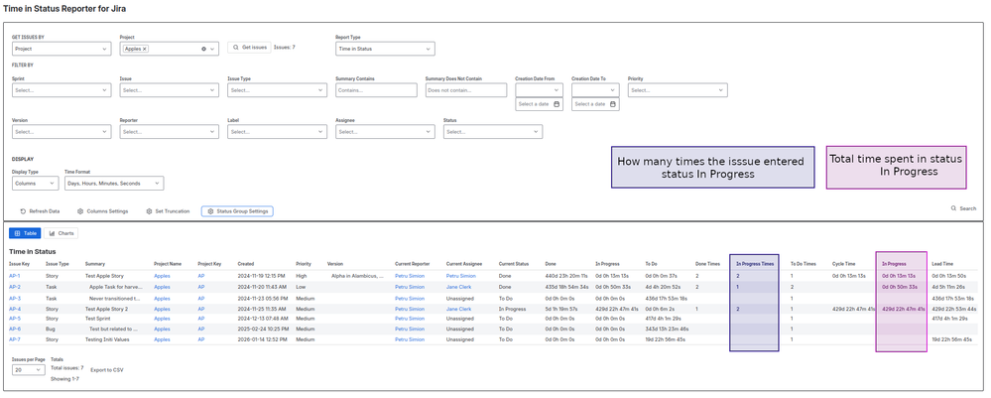Click the gear icon beside Status Group Settings

click(210, 211)
